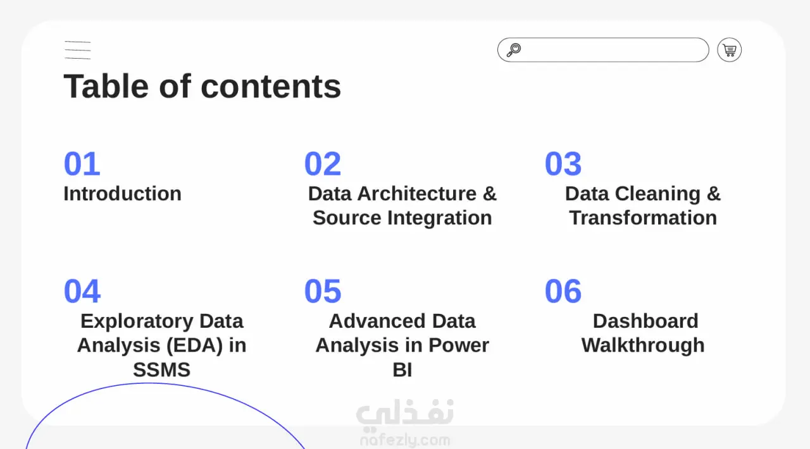The width and height of the screenshot is (810, 449).
Task: Jump to Advanced Data Analysis in Power BI
Action: coord(402,345)
